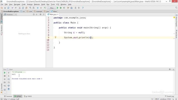Image resolution: width=178 pixels, height=100 pixels.
Task: Click the navigate Forward arrow icon
Action: coord(41,8)
